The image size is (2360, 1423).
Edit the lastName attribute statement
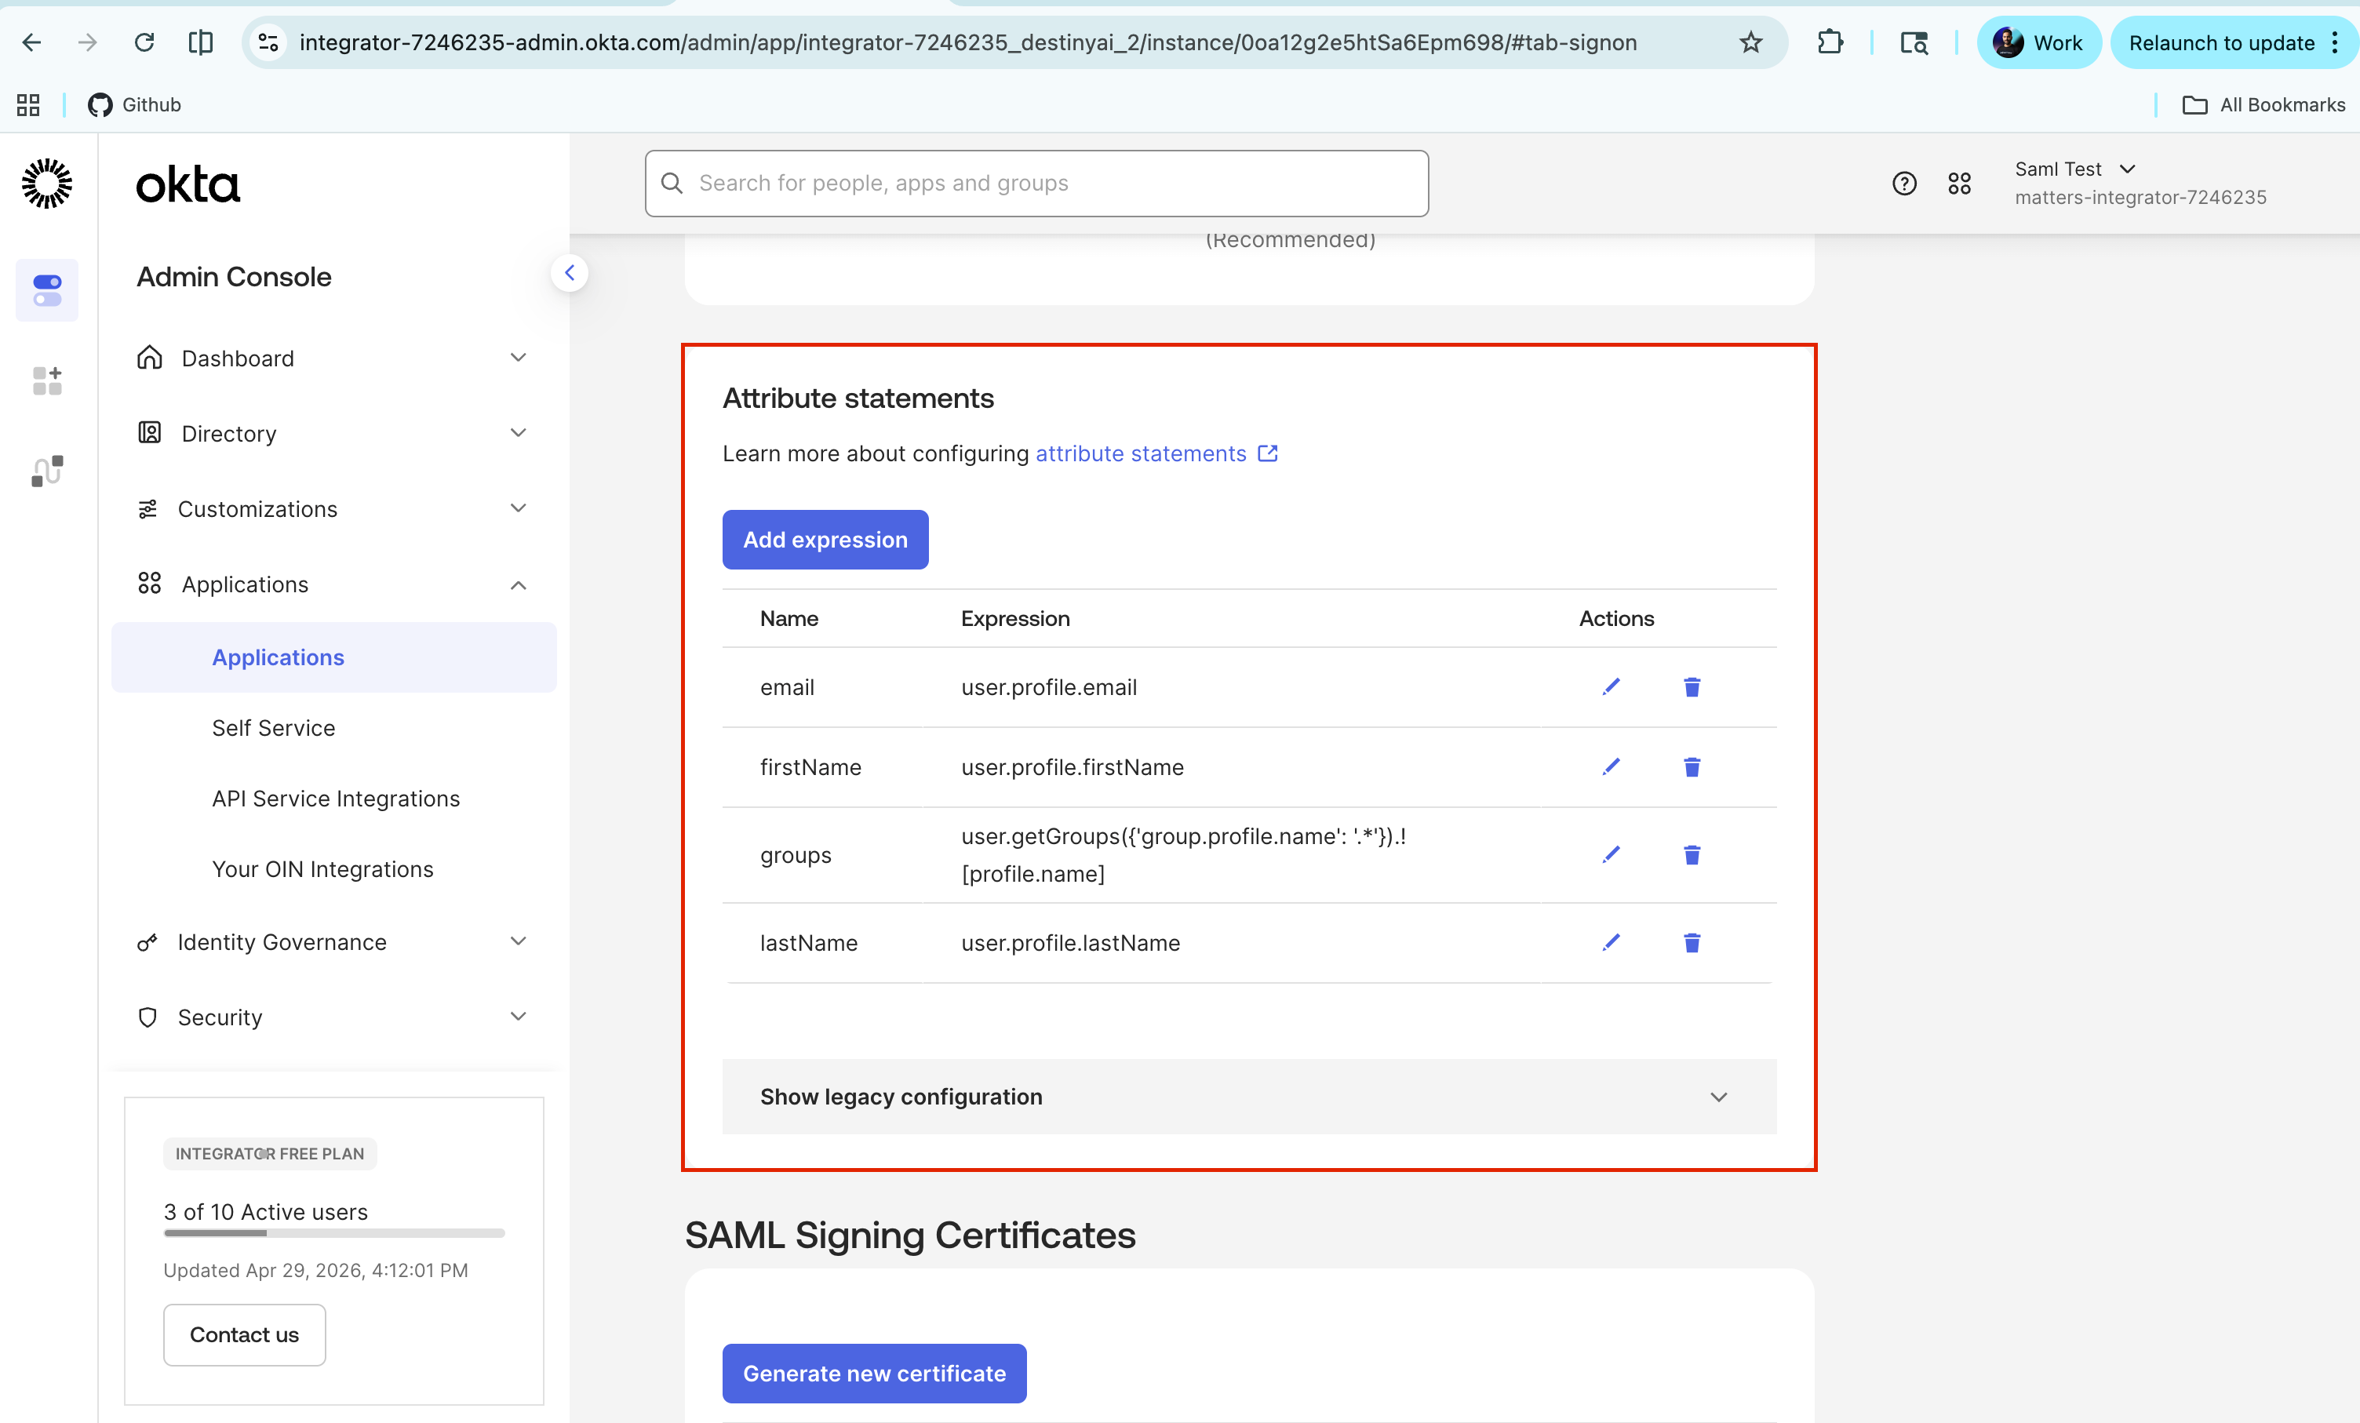tap(1611, 942)
